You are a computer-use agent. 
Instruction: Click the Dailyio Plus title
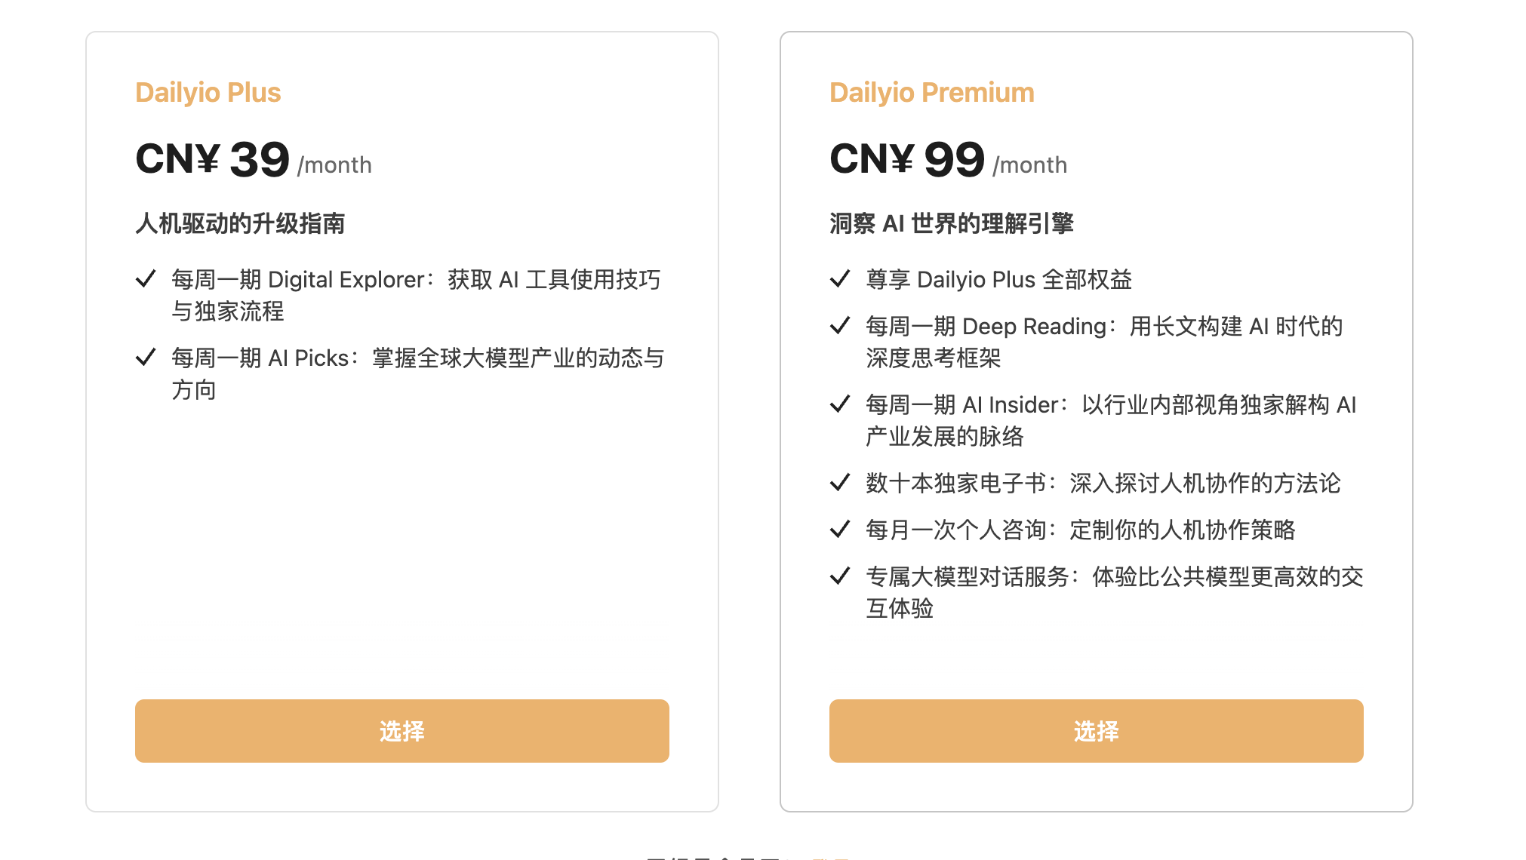click(x=208, y=93)
